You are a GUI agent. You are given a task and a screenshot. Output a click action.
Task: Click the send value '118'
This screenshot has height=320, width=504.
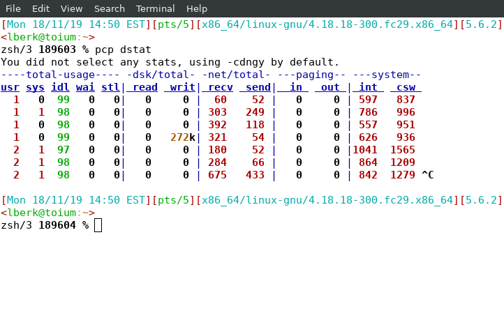pos(255,125)
